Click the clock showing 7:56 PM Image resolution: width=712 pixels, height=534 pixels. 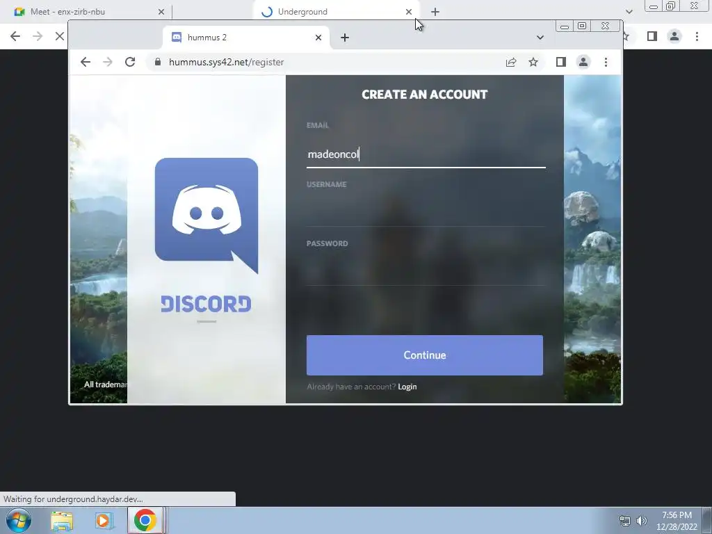coord(677,521)
